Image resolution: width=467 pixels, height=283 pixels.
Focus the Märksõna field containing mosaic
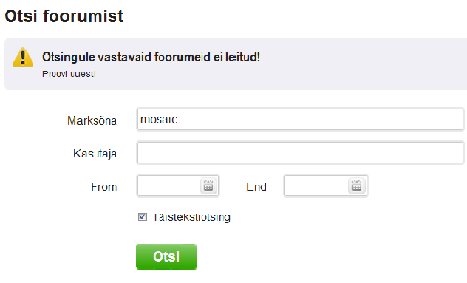[x=300, y=120]
